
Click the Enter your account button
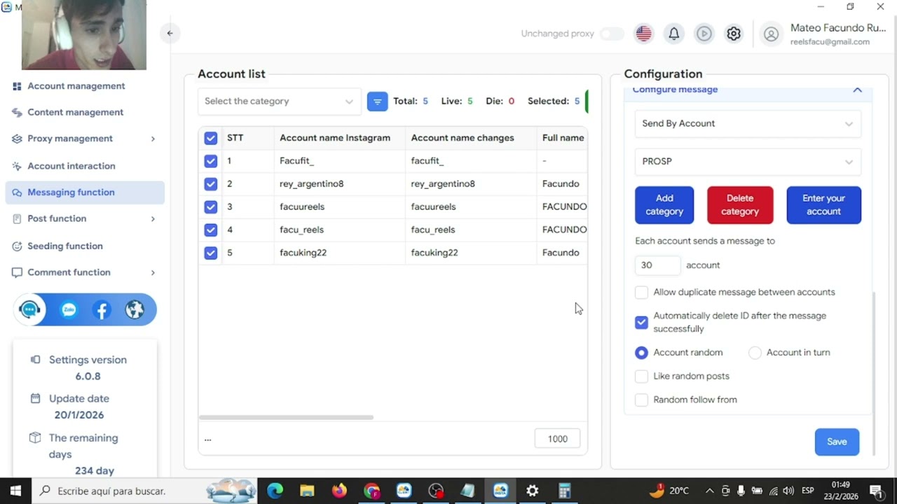823,205
